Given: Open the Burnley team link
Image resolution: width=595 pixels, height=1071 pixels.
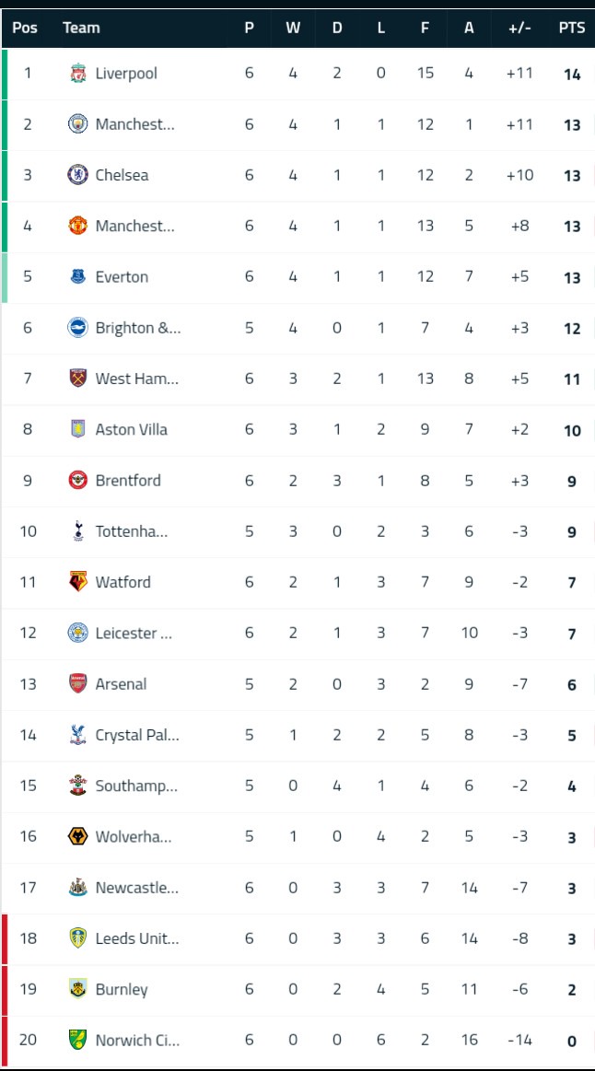Looking at the screenshot, I should click(122, 989).
